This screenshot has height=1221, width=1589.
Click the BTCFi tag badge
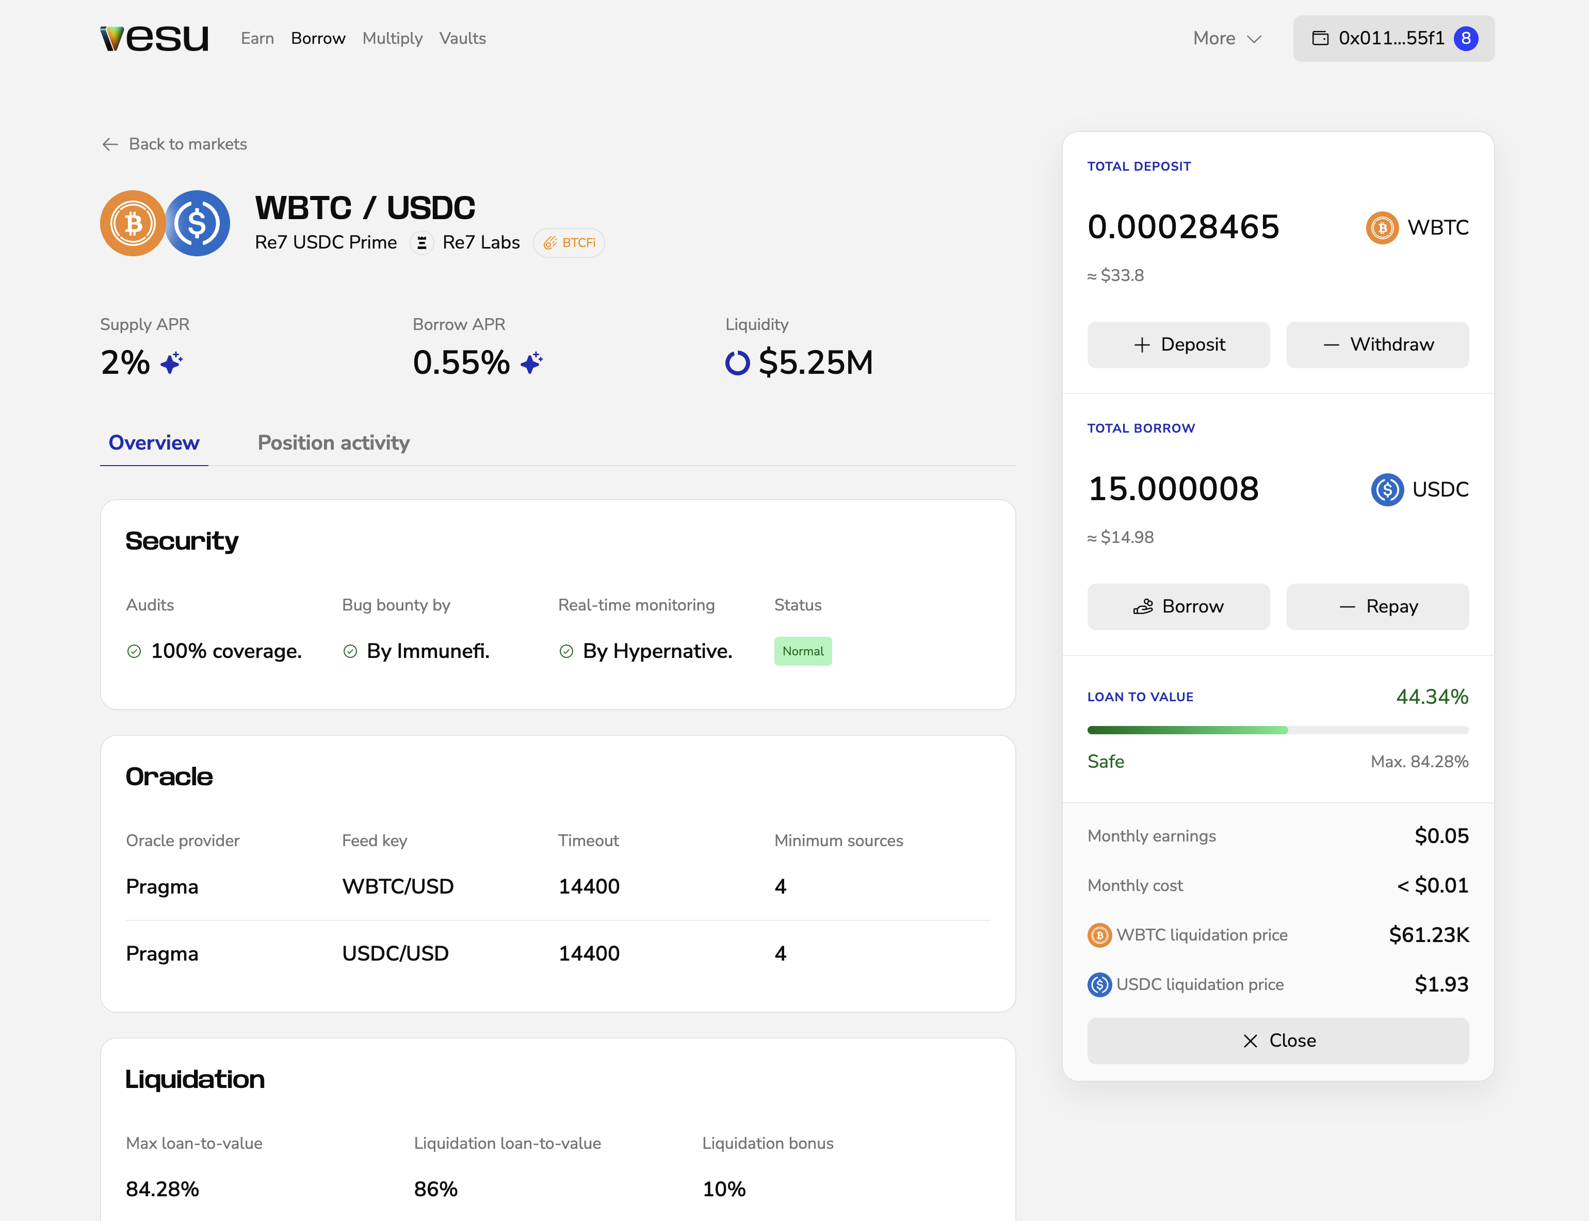(570, 243)
